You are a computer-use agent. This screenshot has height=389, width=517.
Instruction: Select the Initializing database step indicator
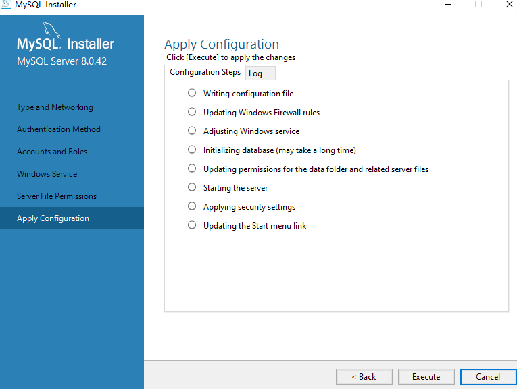pyautogui.click(x=192, y=150)
